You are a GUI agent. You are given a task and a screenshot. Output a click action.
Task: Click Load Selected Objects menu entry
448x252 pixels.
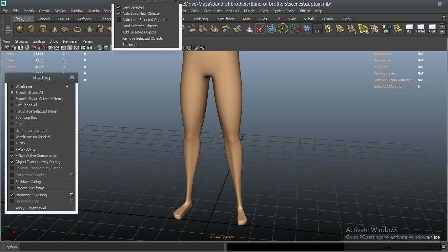pos(140,26)
